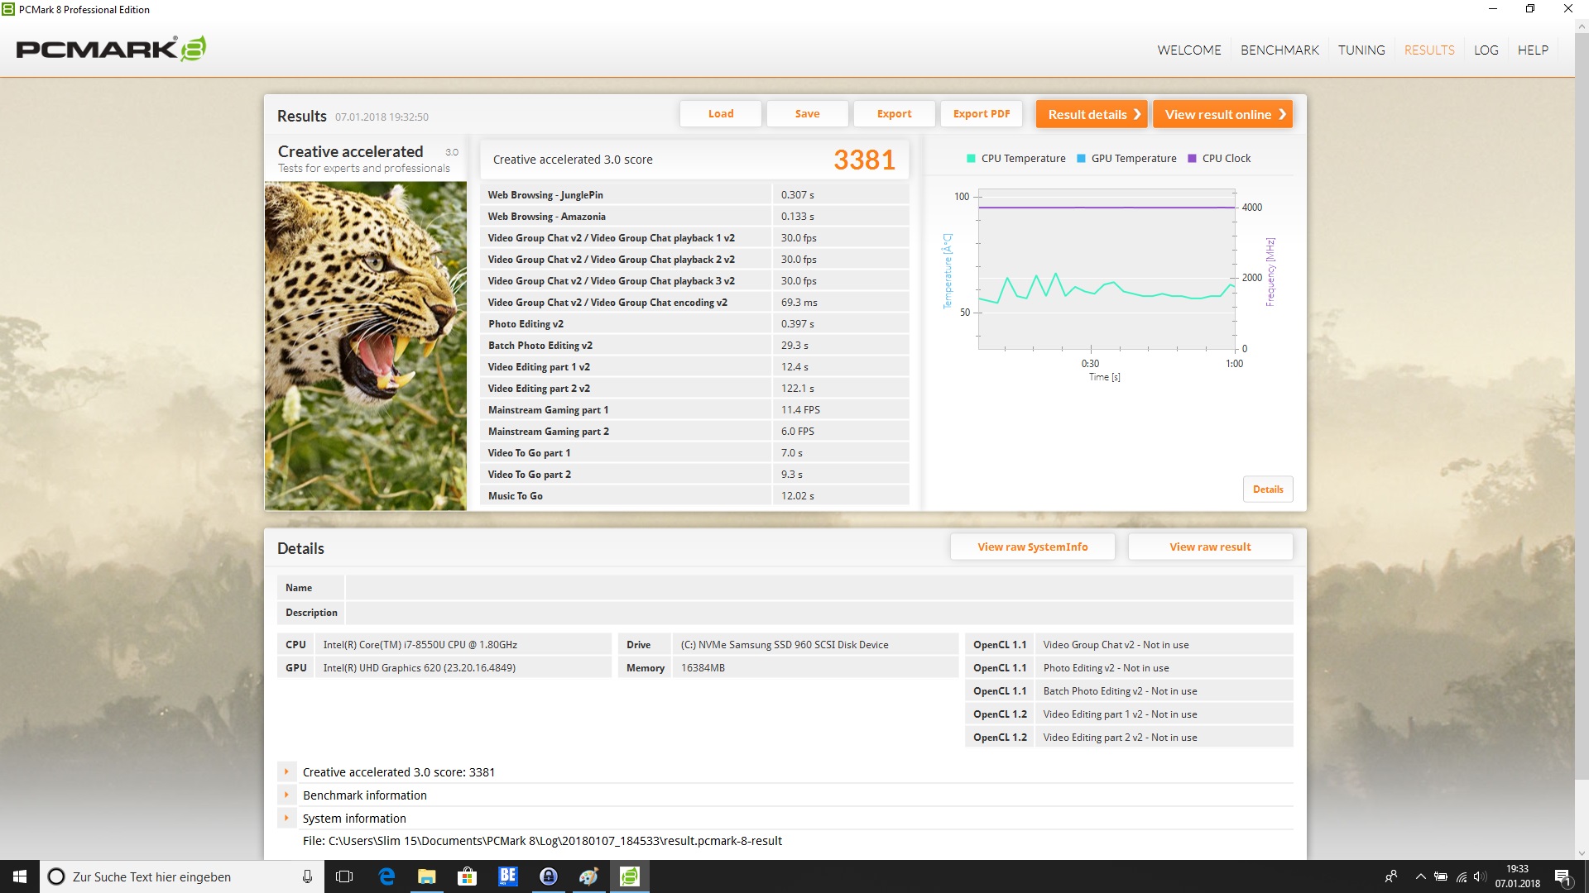
Task: Toggle GPU Temperature legend series
Action: (x=1126, y=159)
